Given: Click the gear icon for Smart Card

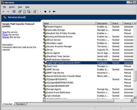Looking at the screenshot, I should tap(45, 66).
